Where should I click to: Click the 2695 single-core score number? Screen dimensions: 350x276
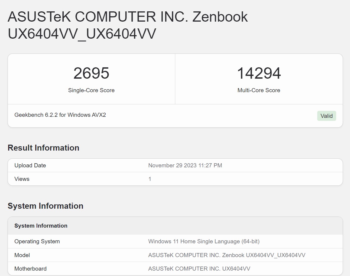(x=91, y=73)
